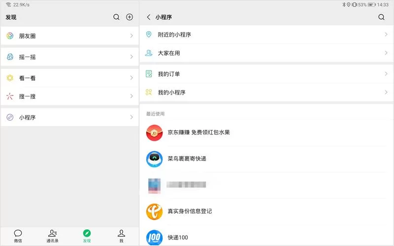Screen dimensions: 394x246
Task: Switch to the 微信 chats tab
Action: [18, 236]
